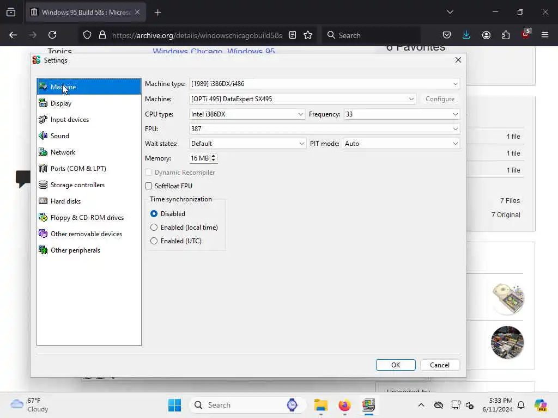Screen dimensions: 558x418
Task: Open the Firefox downloads panel
Action: click(x=466, y=35)
